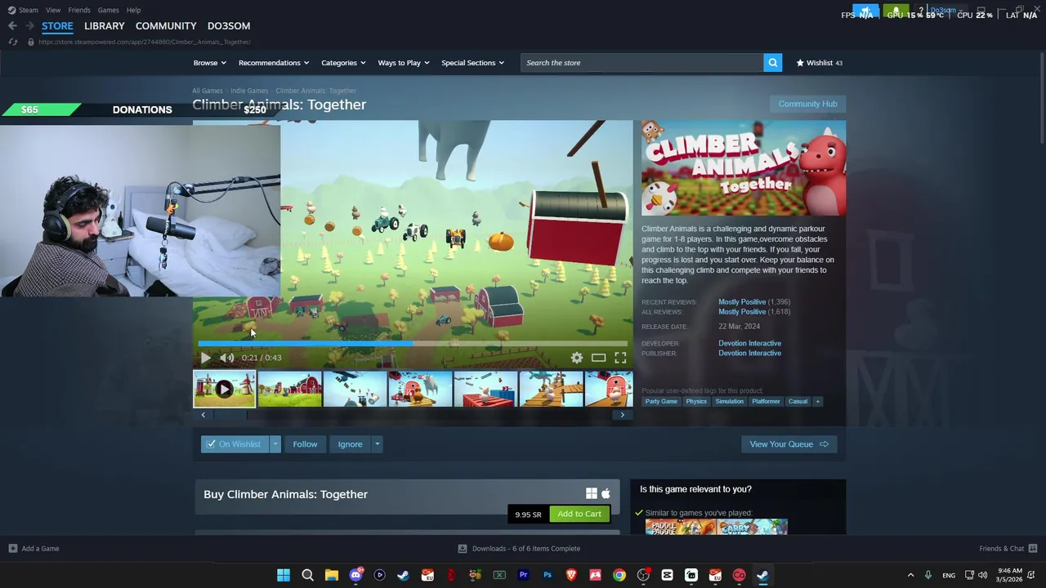Image resolution: width=1046 pixels, height=588 pixels.
Task: Open wishlist options dropdown arrow
Action: (275, 444)
